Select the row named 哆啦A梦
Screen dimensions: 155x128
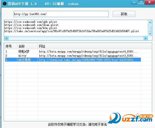click(x=72, y=51)
